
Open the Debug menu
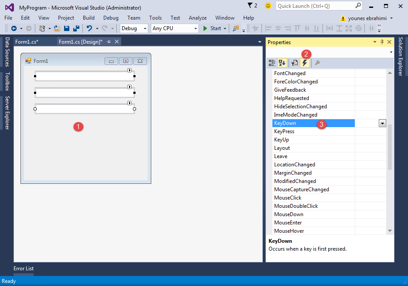click(111, 18)
